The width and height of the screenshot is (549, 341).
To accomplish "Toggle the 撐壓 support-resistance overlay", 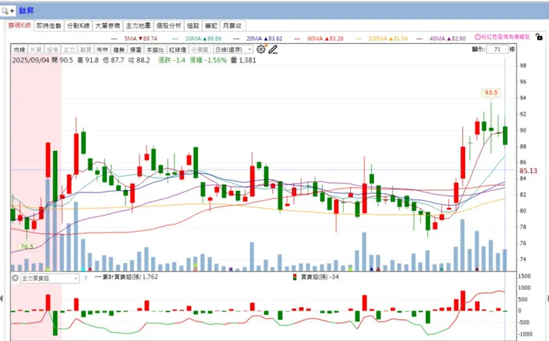I will point(136,50).
